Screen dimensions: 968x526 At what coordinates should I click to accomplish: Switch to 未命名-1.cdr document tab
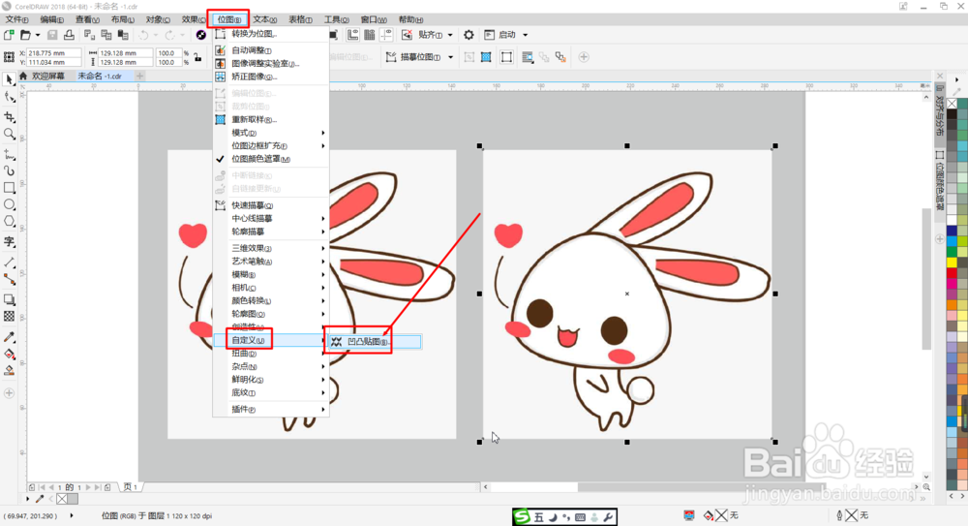point(100,76)
